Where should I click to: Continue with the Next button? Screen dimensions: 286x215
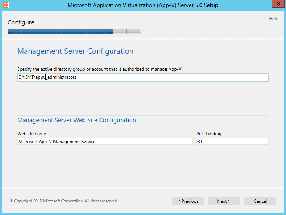(224, 201)
